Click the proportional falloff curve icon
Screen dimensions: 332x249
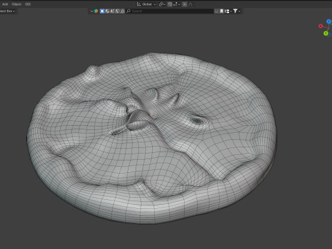[191, 4]
